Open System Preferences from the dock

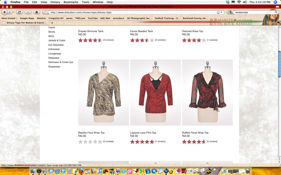[190, 171]
